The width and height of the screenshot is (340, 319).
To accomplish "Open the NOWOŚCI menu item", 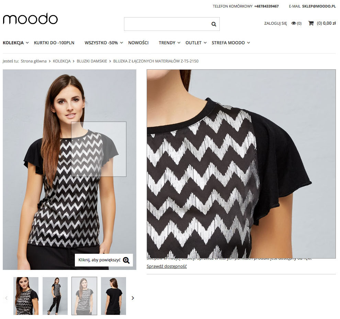I will coord(138,43).
